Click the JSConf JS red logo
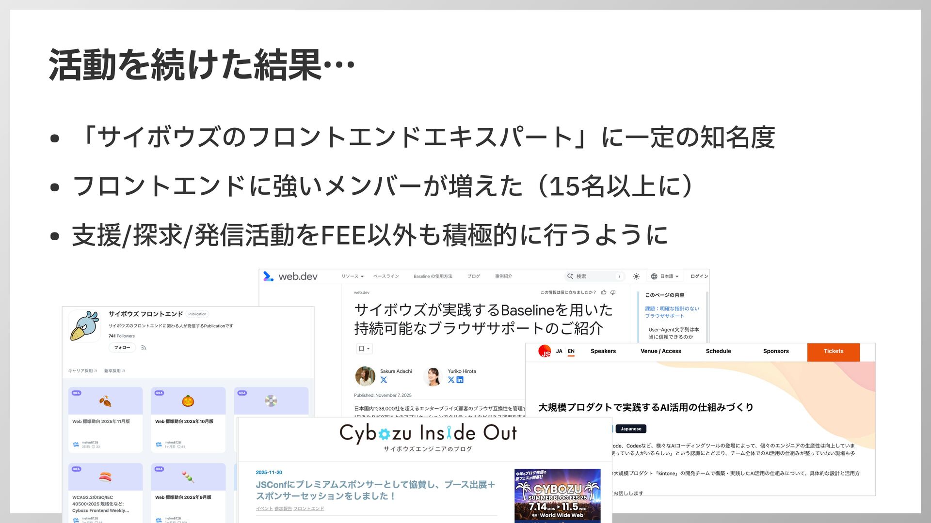The image size is (931, 523). (545, 351)
